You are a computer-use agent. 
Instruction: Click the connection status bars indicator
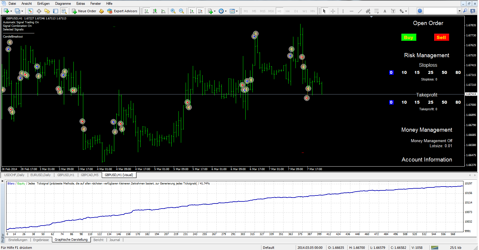[435, 248]
